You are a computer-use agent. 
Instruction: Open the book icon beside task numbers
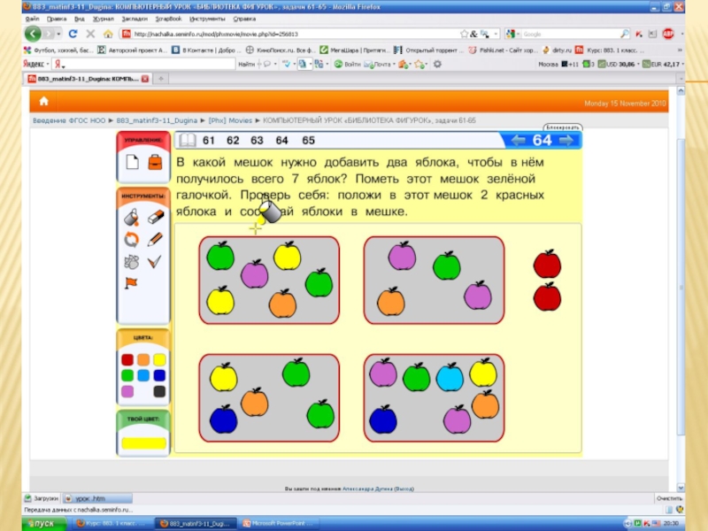click(x=187, y=140)
